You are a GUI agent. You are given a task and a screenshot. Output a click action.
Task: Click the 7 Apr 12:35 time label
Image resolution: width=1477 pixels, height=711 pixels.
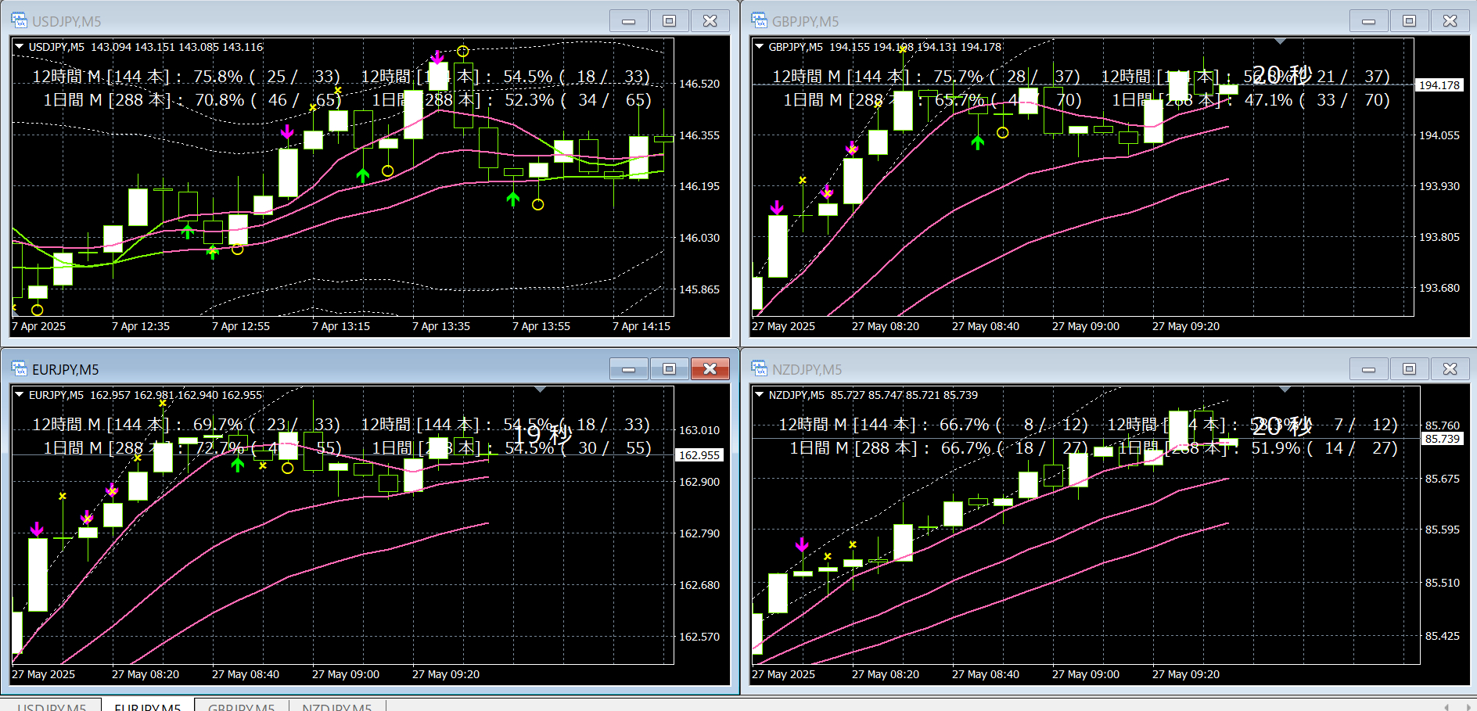tap(141, 326)
